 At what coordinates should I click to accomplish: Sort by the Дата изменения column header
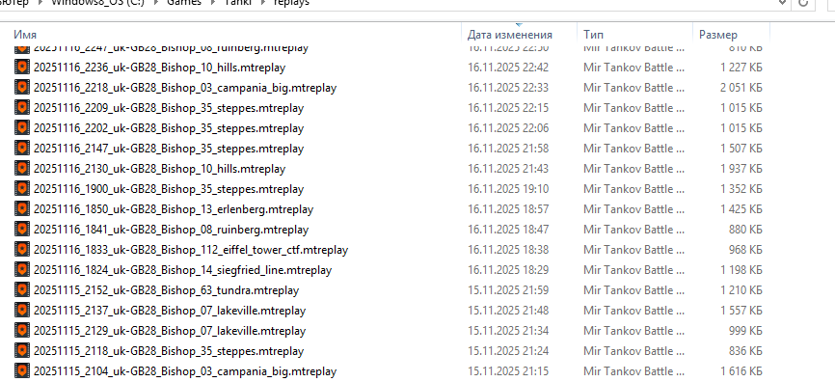tap(510, 35)
